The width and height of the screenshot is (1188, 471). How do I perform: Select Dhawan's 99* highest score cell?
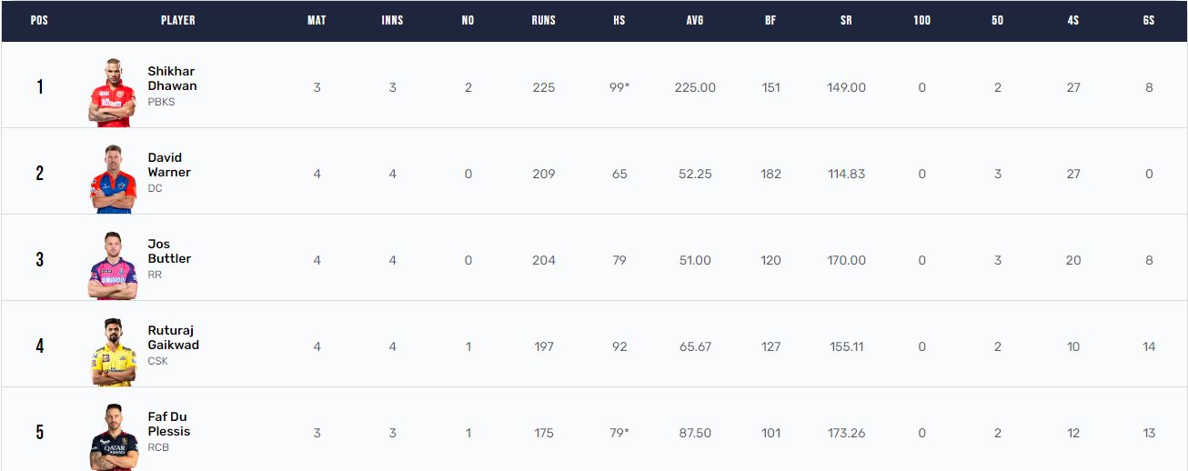pyautogui.click(x=619, y=87)
